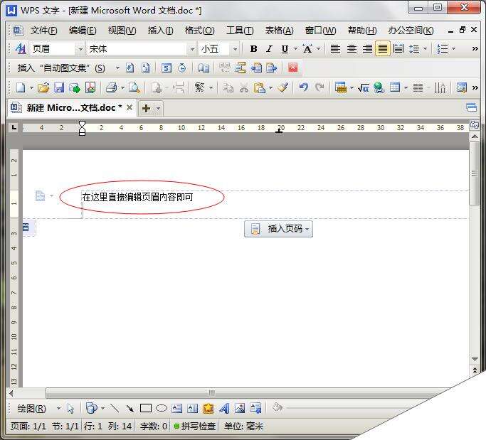Add a new document tab
This screenshot has height=440, width=486.
click(146, 108)
